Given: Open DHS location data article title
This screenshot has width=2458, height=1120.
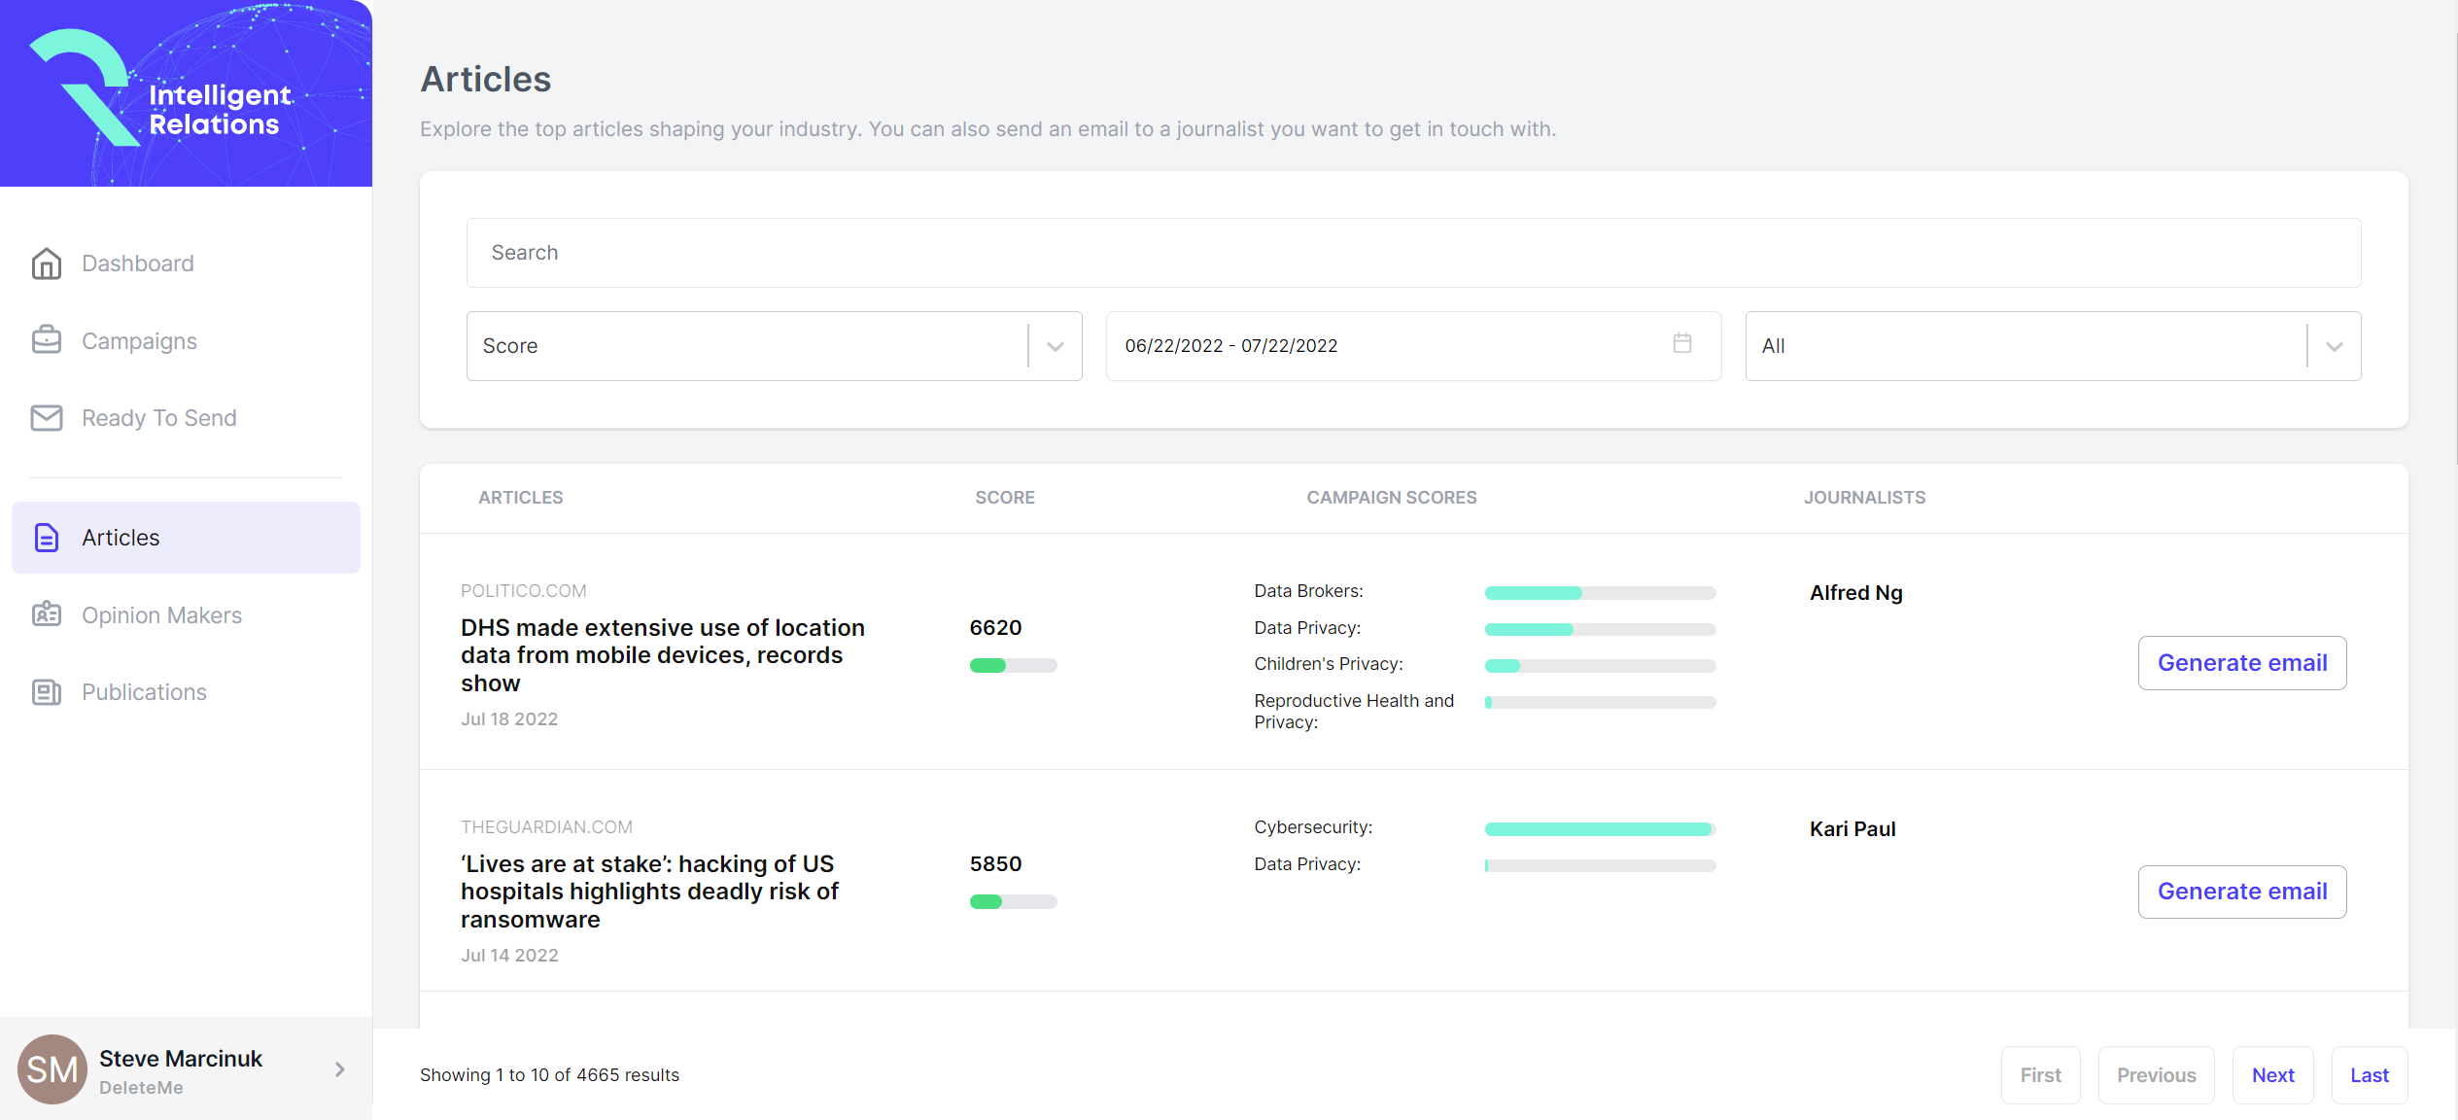Looking at the screenshot, I should [663, 655].
